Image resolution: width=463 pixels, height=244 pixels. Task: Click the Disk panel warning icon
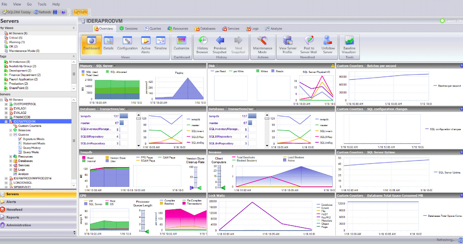(x=333, y=66)
